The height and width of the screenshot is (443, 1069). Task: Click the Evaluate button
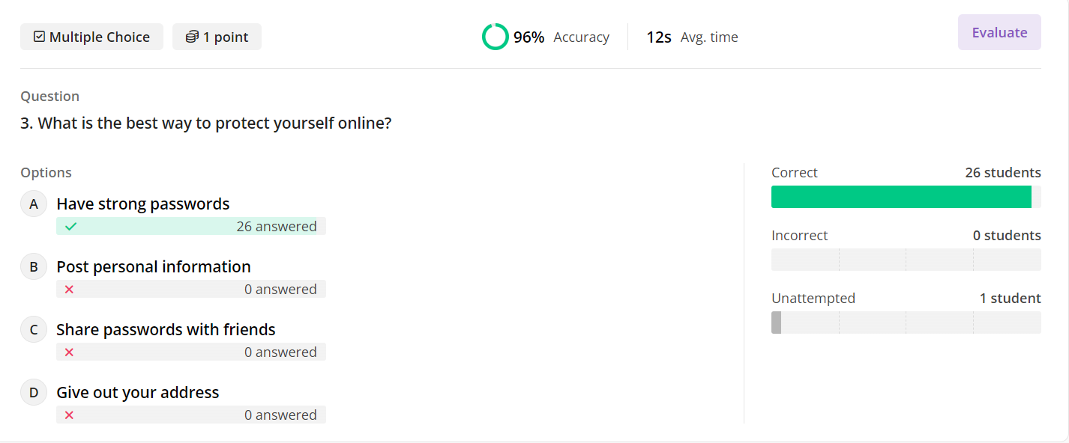click(x=999, y=32)
